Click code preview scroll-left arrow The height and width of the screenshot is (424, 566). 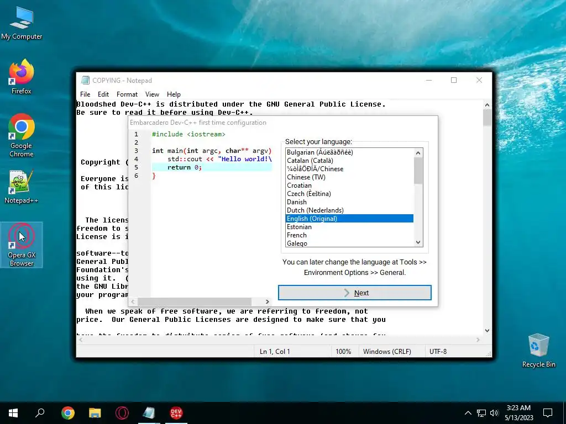pos(133,301)
